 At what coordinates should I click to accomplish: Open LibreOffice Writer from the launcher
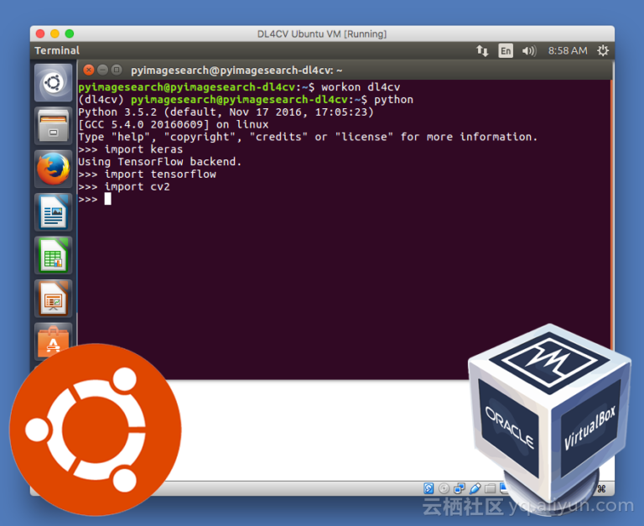point(53,212)
